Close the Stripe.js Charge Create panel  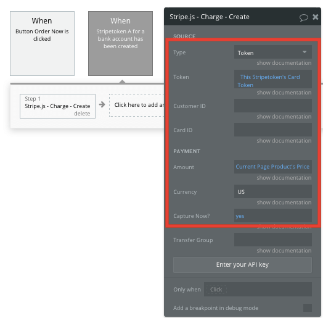pos(315,17)
